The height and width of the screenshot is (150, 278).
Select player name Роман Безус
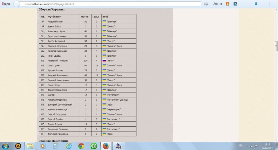pos(54,85)
